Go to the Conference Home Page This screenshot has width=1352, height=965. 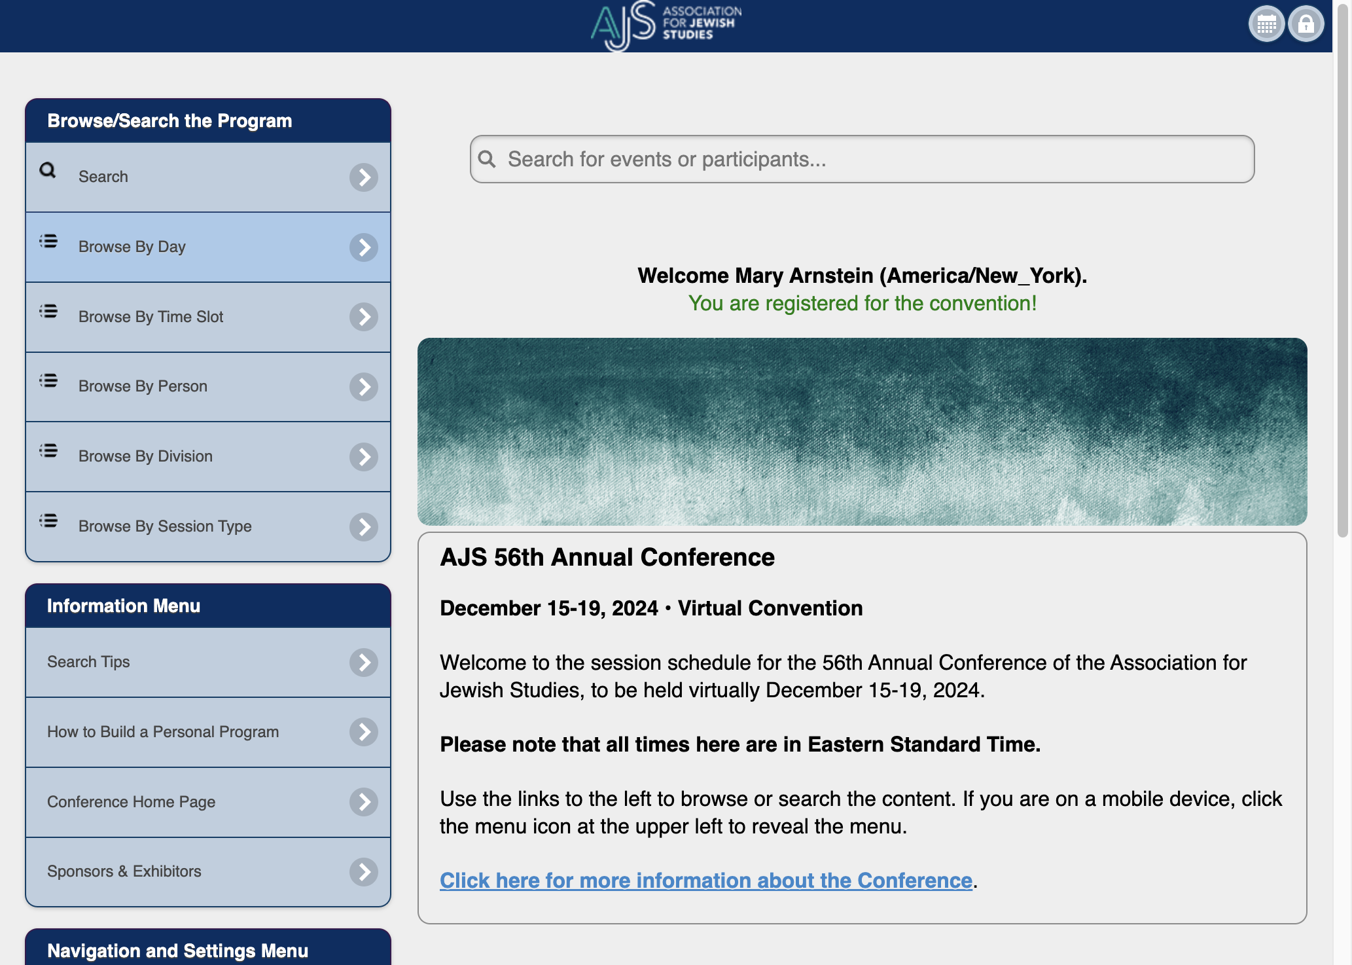[208, 802]
